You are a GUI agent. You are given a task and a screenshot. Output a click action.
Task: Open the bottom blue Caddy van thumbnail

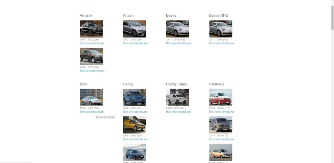click(134, 152)
